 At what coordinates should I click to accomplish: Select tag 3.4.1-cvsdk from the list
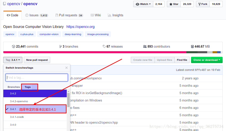pos(35,117)
